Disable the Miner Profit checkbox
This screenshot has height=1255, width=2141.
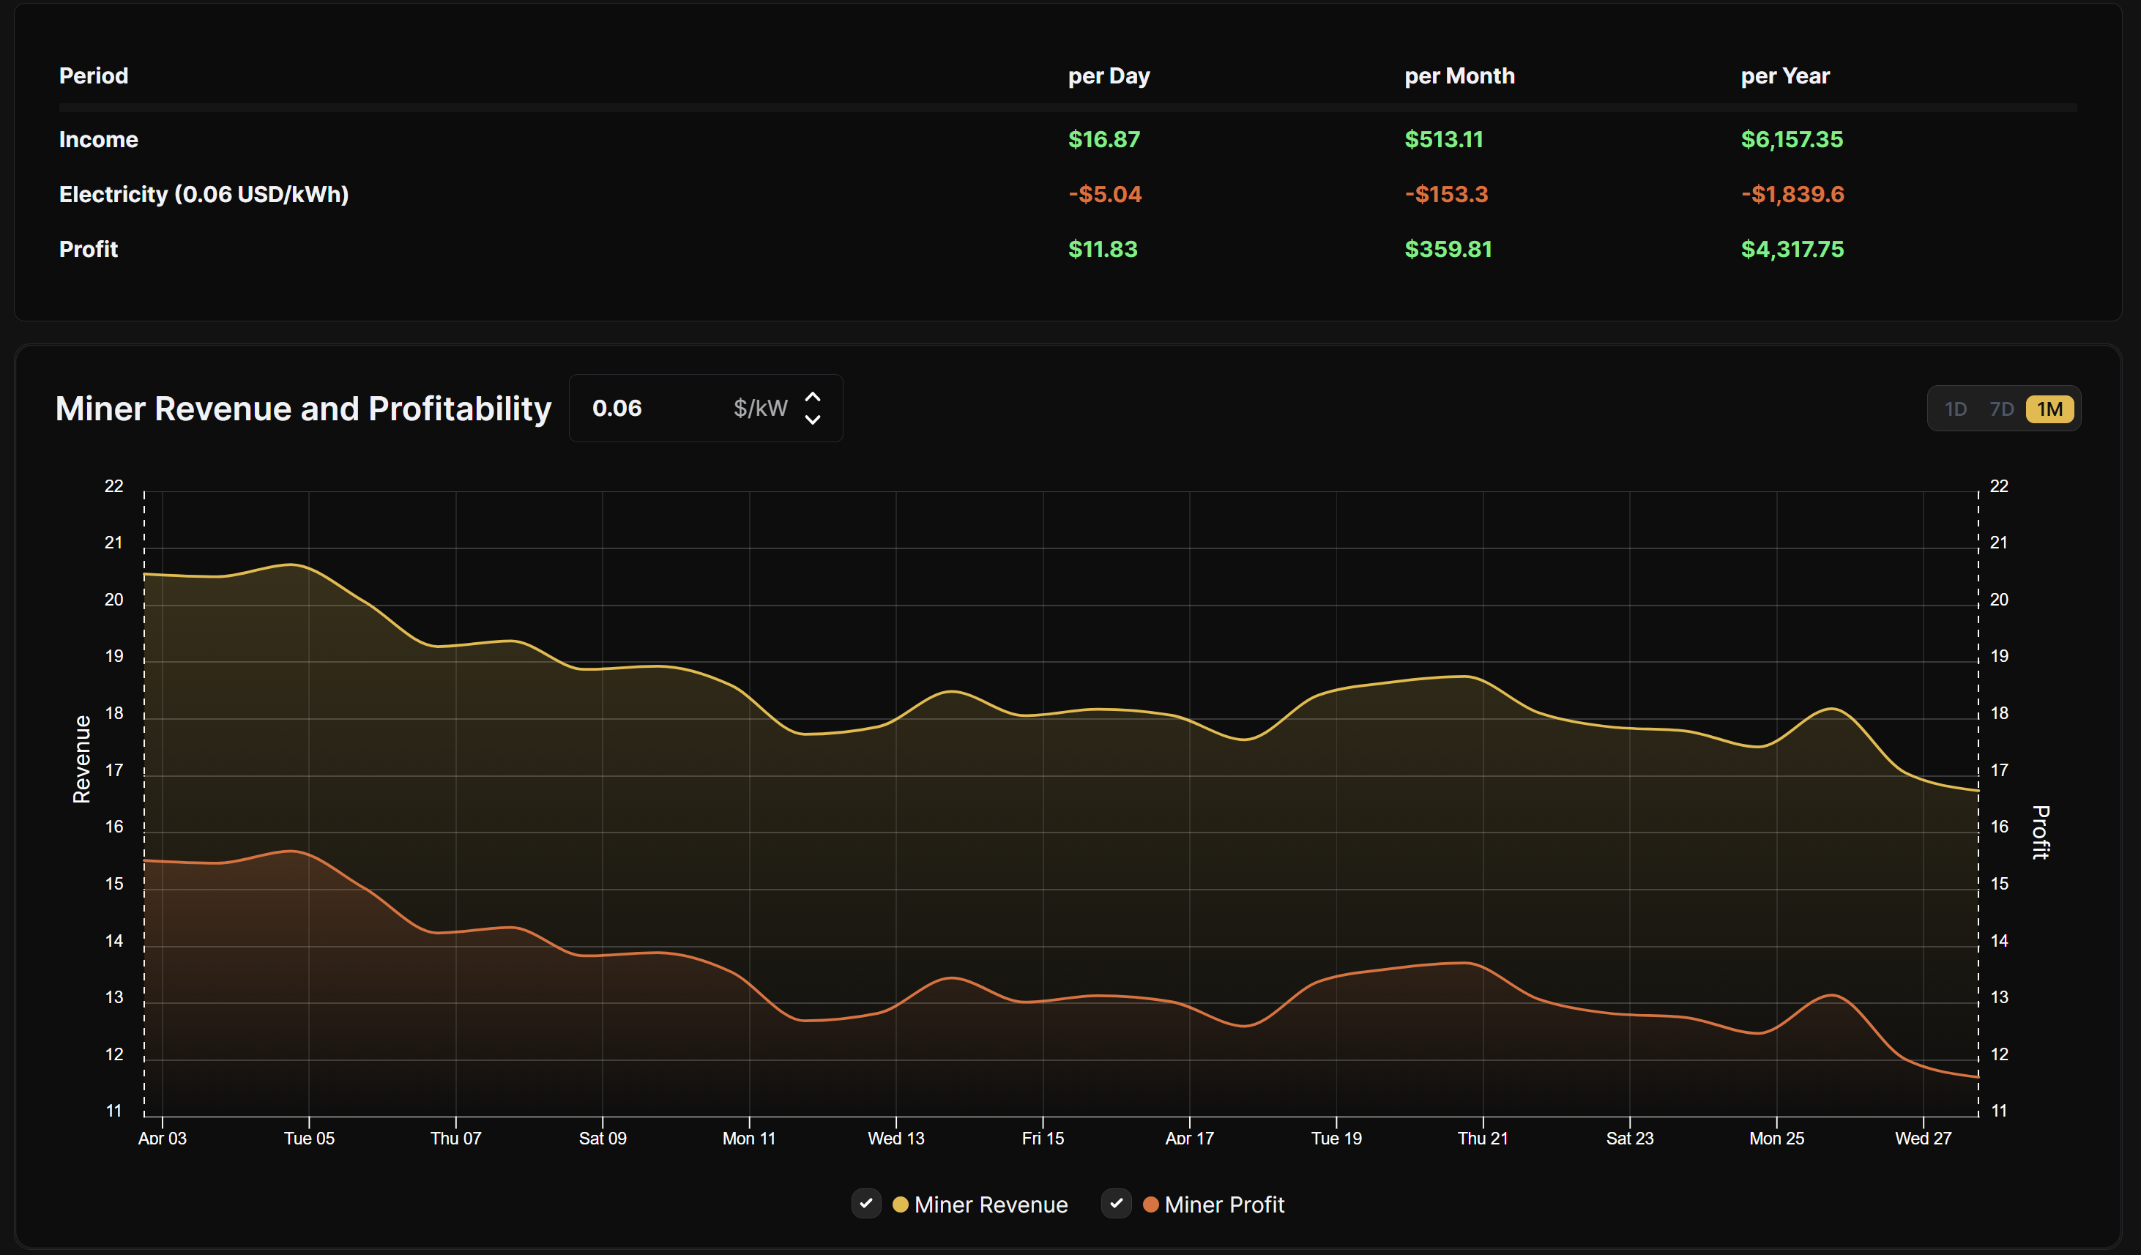[x=1117, y=1204]
